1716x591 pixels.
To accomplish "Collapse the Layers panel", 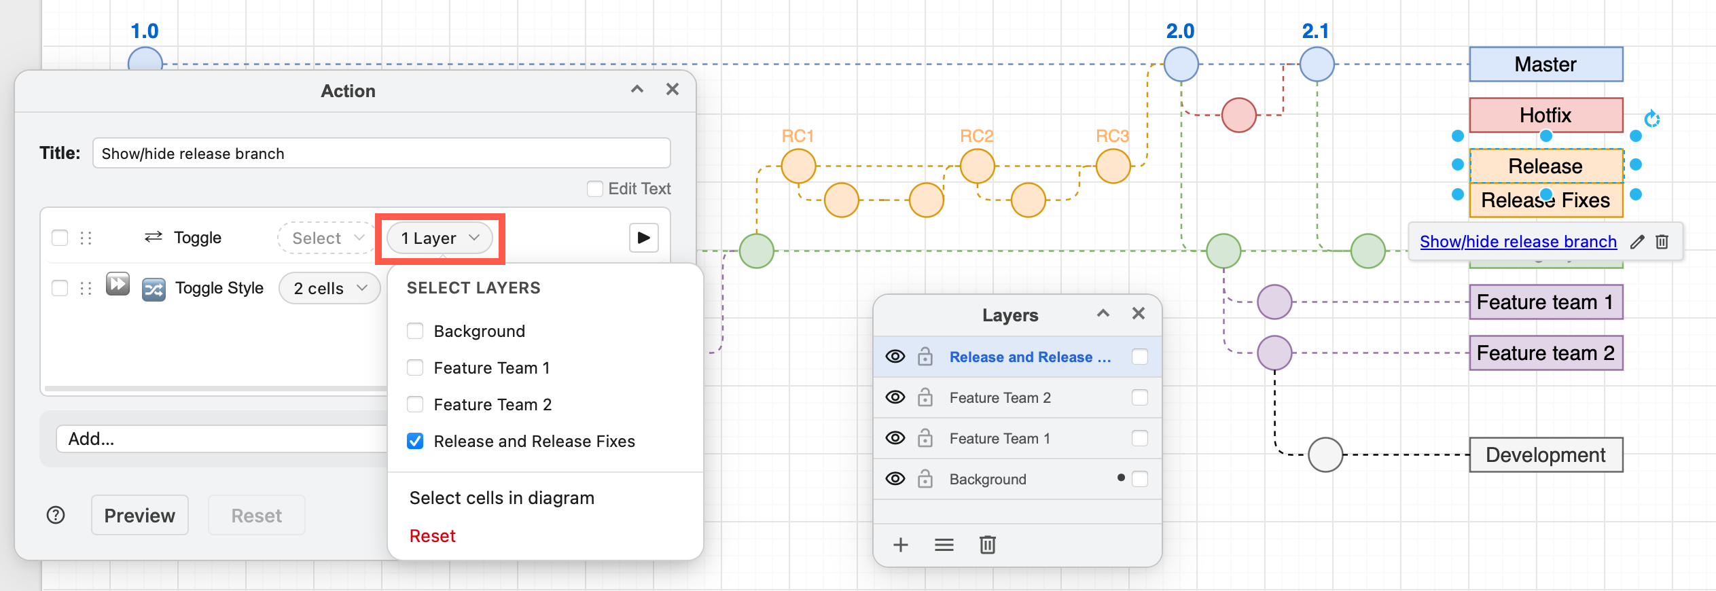I will pos(1103,313).
